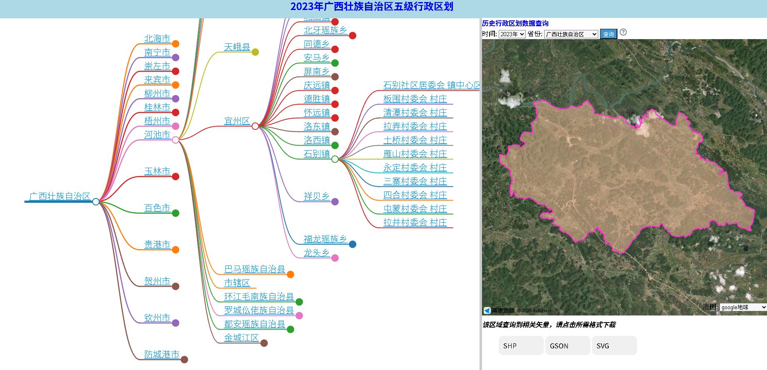The height and width of the screenshot is (370, 767).
Task: Click the 查询 query button
Action: [x=608, y=34]
